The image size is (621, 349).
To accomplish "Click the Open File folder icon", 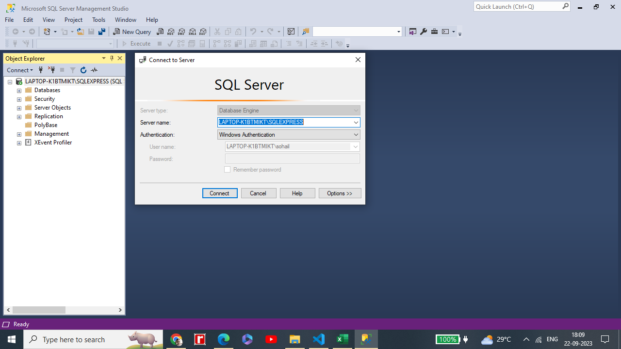I will (x=81, y=32).
